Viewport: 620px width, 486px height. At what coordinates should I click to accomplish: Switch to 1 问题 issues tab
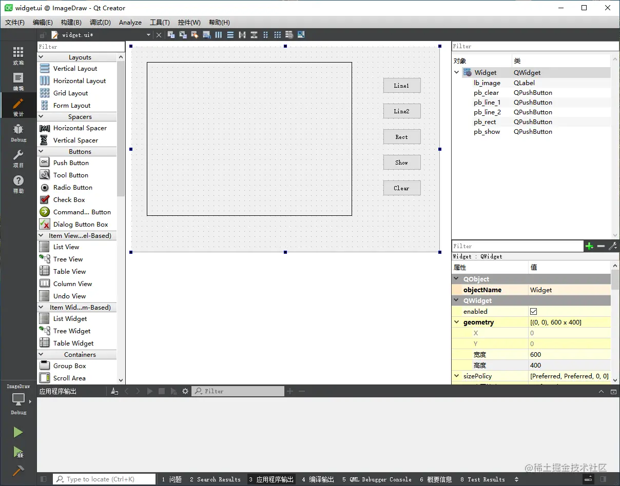click(x=171, y=479)
